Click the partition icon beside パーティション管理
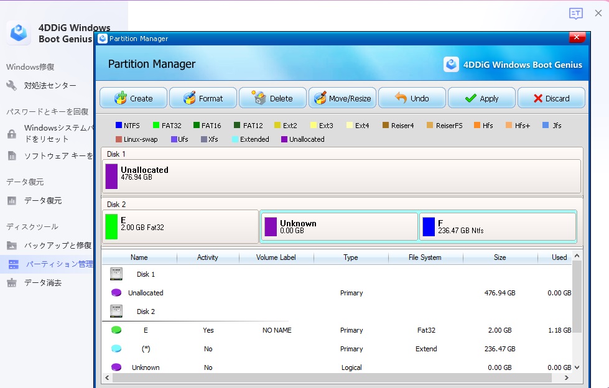The image size is (609, 388). point(13,264)
